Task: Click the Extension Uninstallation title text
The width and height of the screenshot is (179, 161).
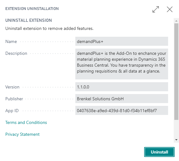Action: coord(32,9)
